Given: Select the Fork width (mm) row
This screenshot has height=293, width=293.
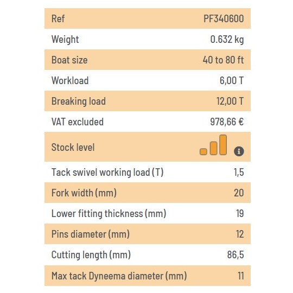Looking at the screenshot, I should (148, 193).
